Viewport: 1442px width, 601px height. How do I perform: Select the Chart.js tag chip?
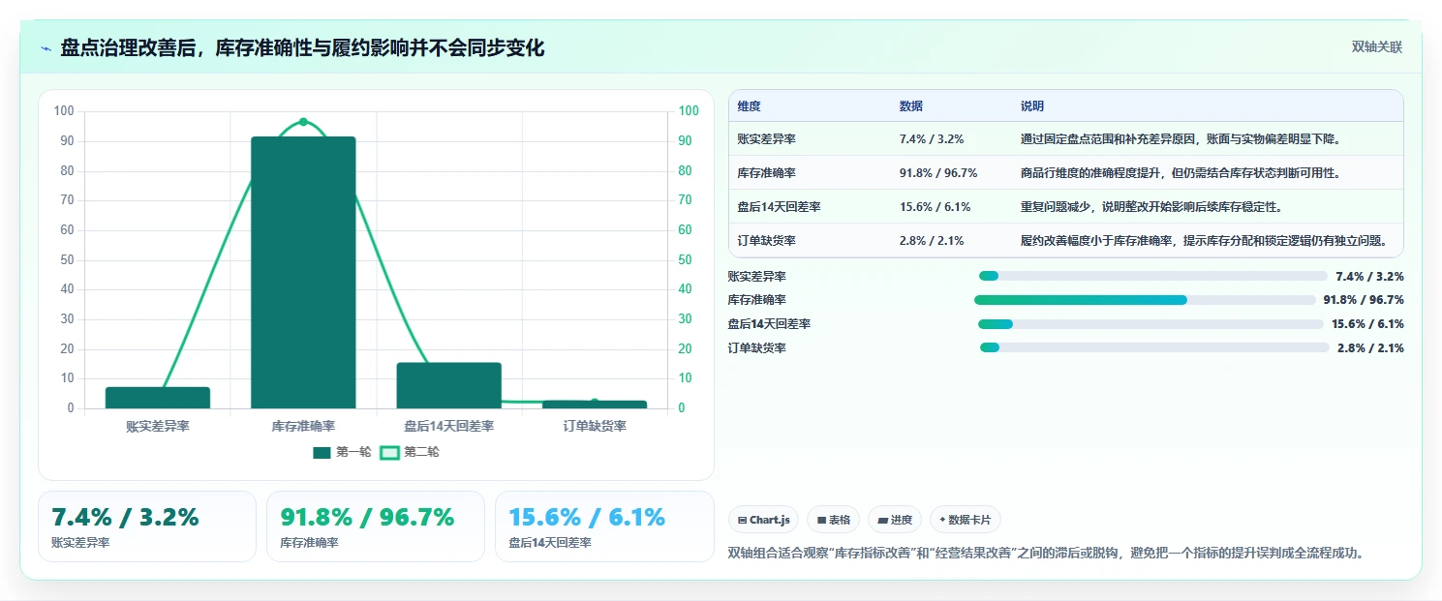(x=763, y=520)
